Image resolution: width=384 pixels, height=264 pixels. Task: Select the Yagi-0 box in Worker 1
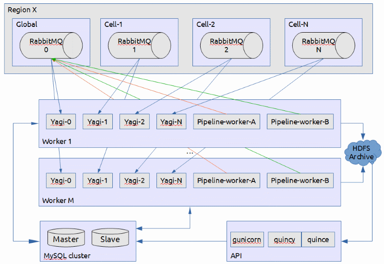click(x=61, y=122)
